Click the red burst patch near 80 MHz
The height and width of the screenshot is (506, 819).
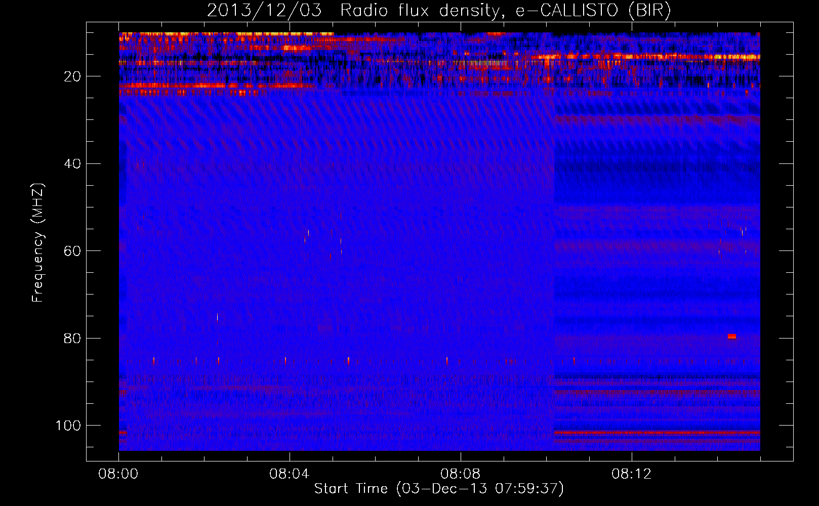pyautogui.click(x=732, y=336)
